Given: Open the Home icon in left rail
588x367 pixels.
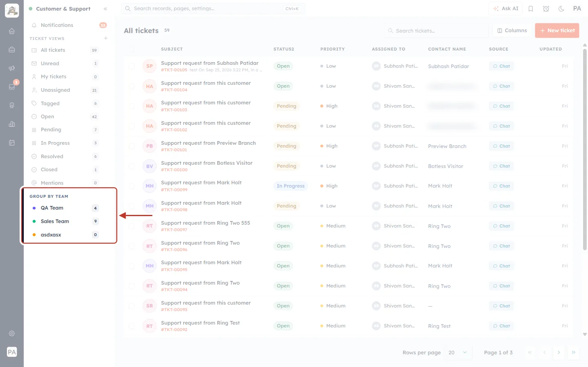Looking at the screenshot, I should [12, 31].
